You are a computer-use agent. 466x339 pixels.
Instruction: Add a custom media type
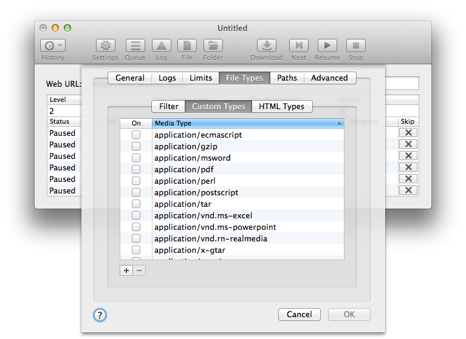pyautogui.click(x=126, y=270)
